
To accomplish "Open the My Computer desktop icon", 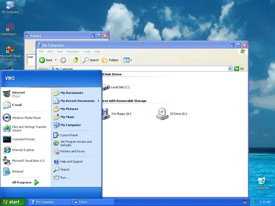I will point(10,7).
